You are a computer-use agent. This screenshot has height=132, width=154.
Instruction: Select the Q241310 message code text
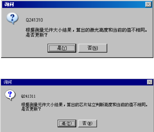(34, 20)
